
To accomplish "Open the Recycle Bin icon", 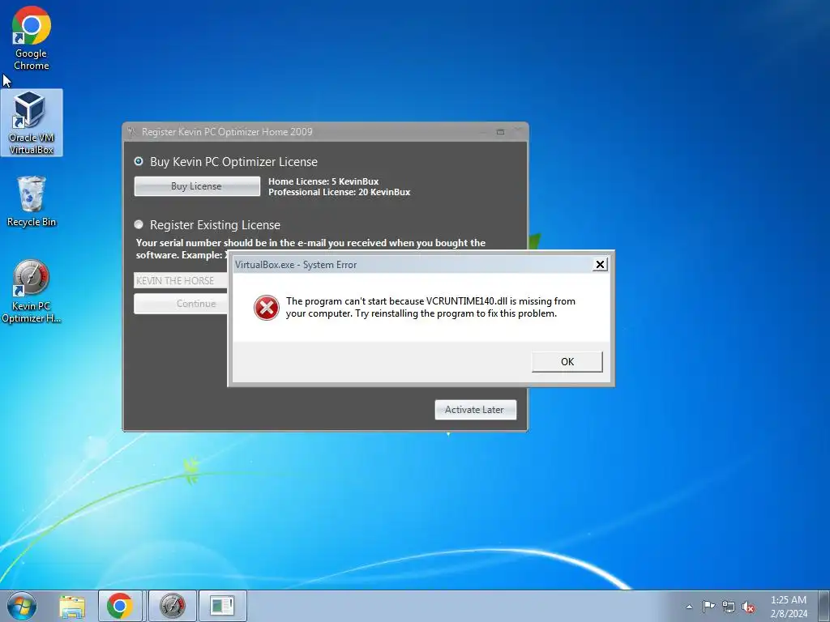I will (x=32, y=201).
